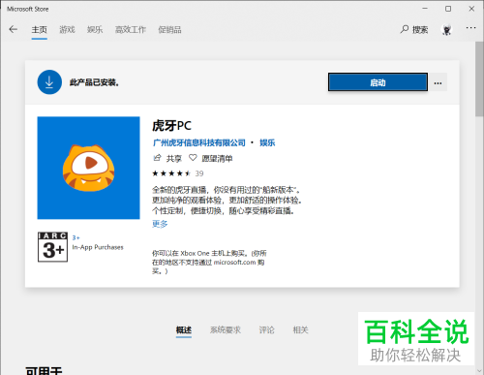
Task: Switch to the 游戏 tab
Action: [67, 30]
